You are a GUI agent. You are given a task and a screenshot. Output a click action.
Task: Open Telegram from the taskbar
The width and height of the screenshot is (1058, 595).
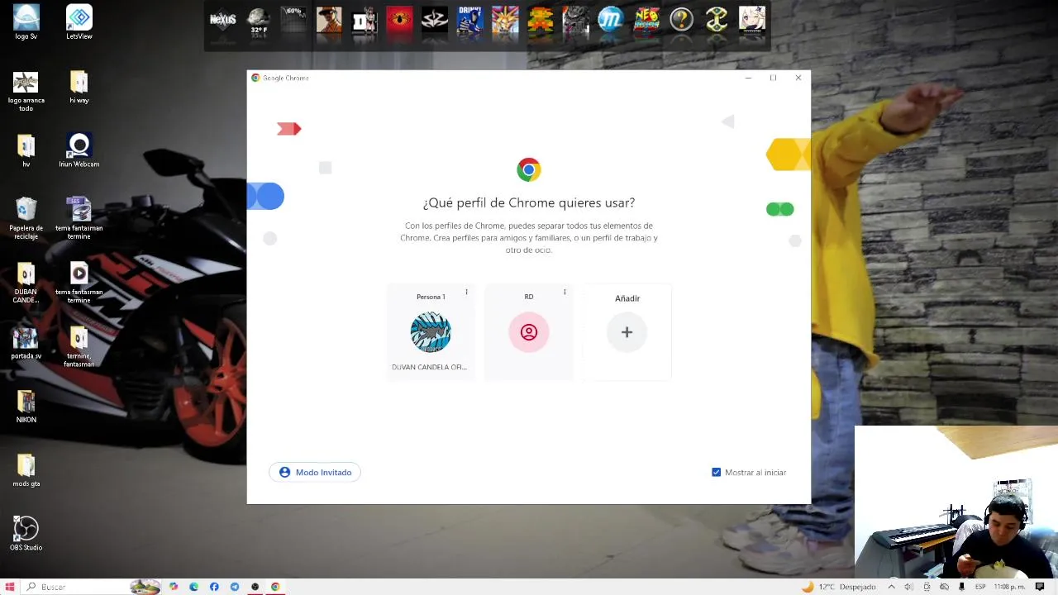click(235, 587)
